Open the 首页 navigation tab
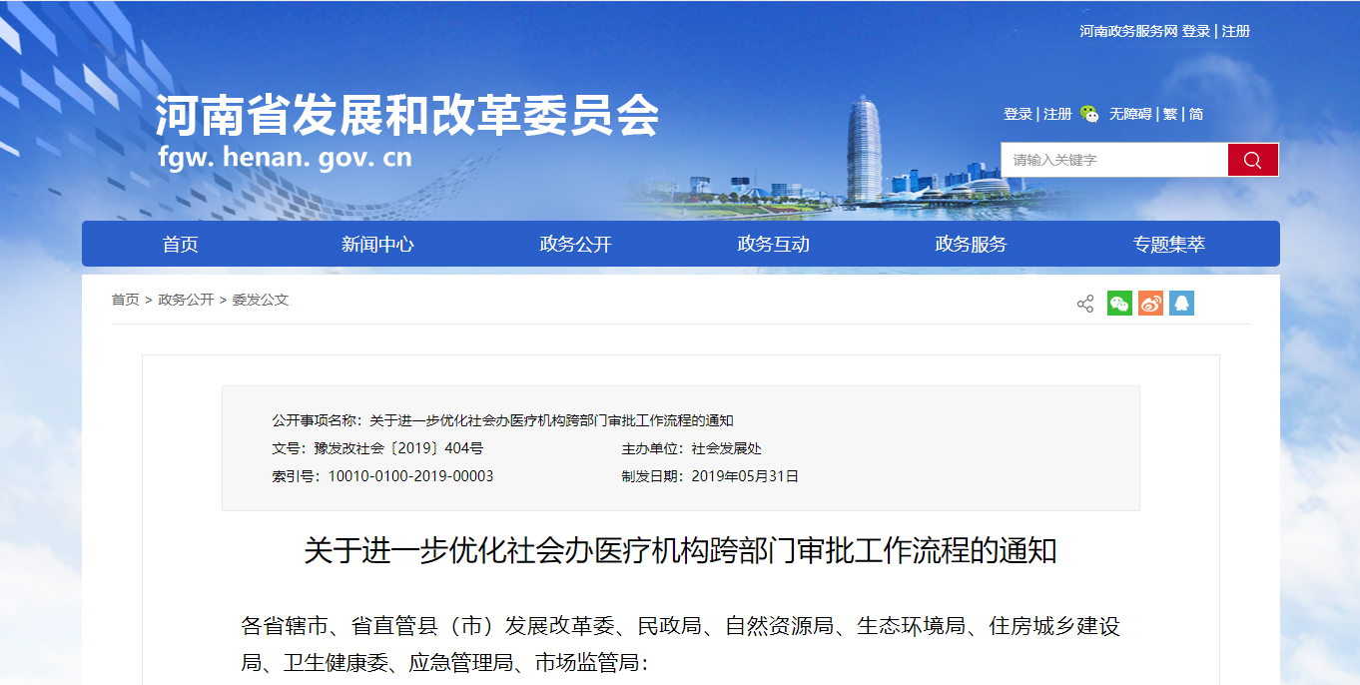 tap(181, 245)
